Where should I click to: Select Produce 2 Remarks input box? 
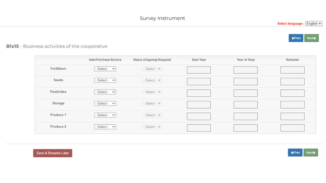point(292,128)
